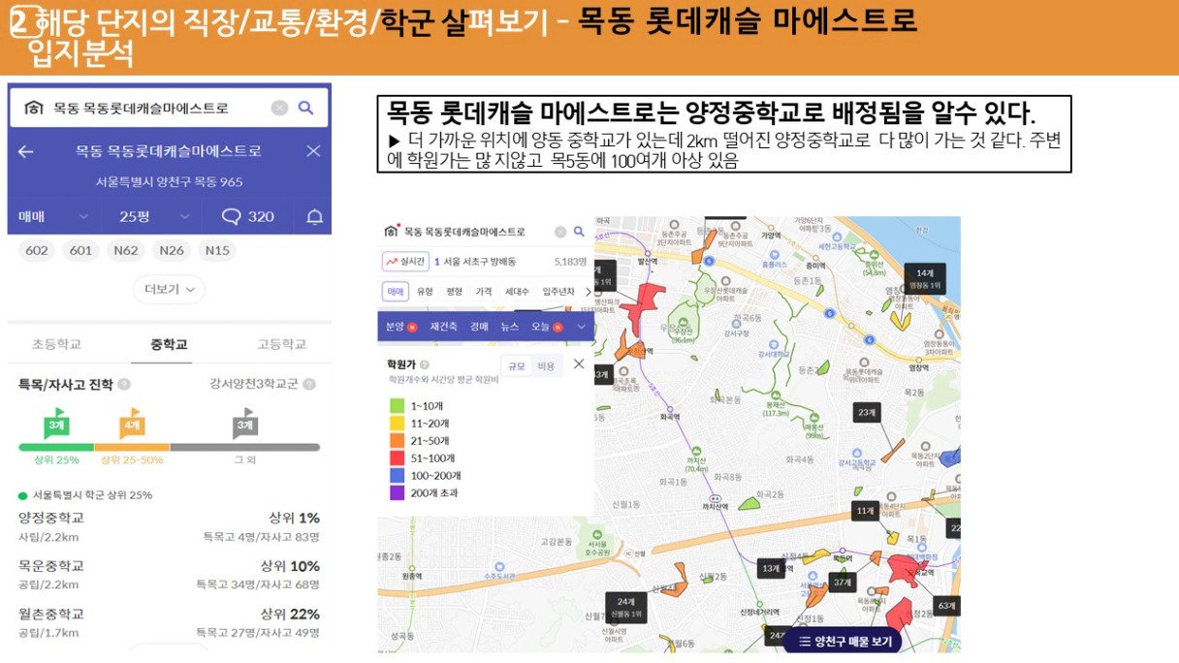Click help icon next to 강서양천3학교군
The image size is (1179, 663).
coord(309,385)
